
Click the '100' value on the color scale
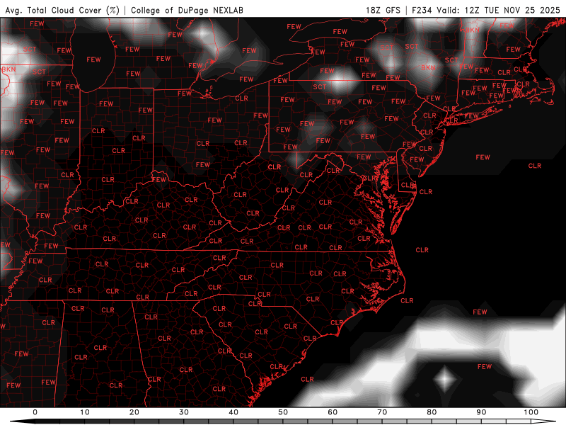click(x=531, y=412)
